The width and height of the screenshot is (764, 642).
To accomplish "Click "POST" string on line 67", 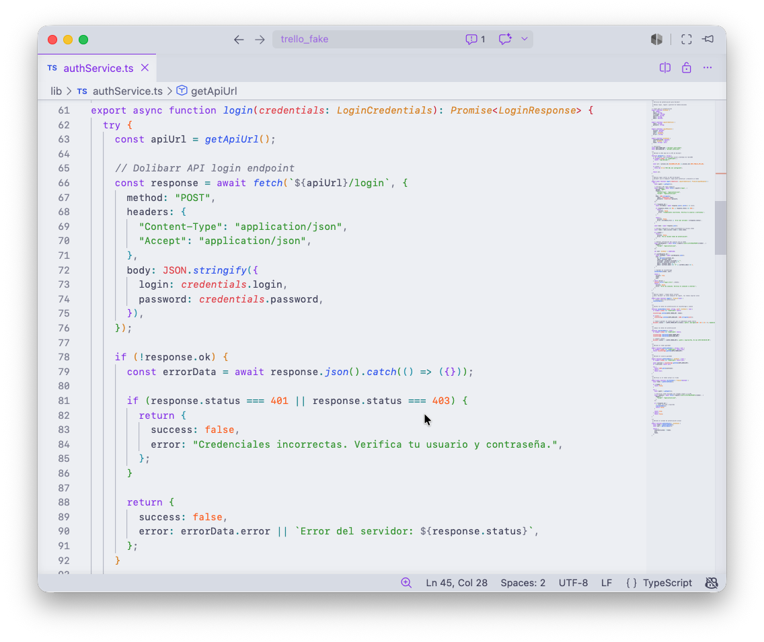I will pos(192,198).
